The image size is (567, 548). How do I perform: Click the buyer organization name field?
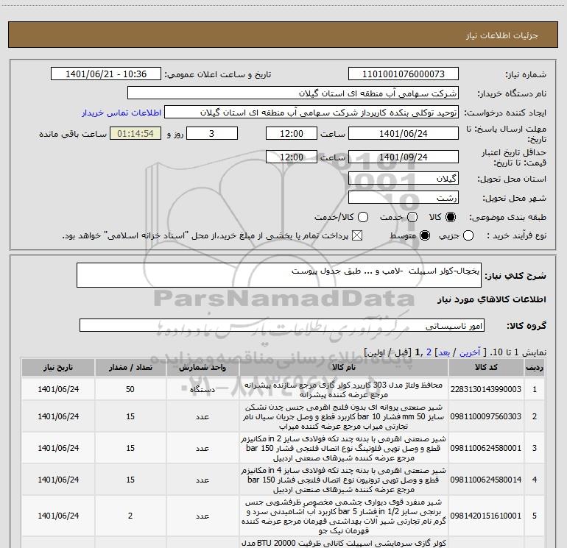[293, 93]
